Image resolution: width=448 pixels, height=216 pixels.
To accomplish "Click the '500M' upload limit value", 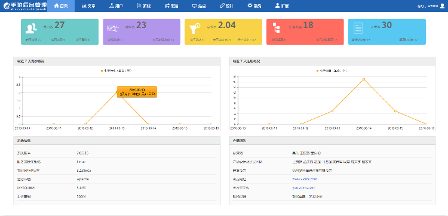I will tap(81, 197).
